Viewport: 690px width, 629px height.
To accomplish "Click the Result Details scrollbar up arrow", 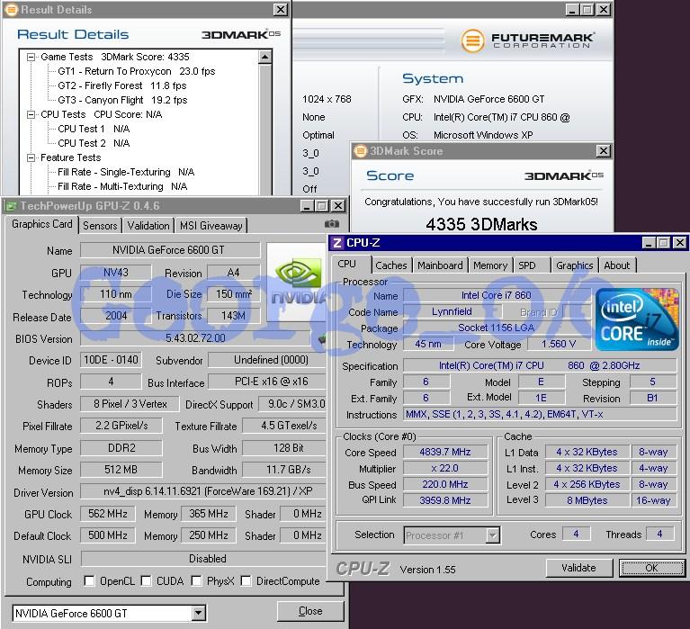I will [265, 57].
